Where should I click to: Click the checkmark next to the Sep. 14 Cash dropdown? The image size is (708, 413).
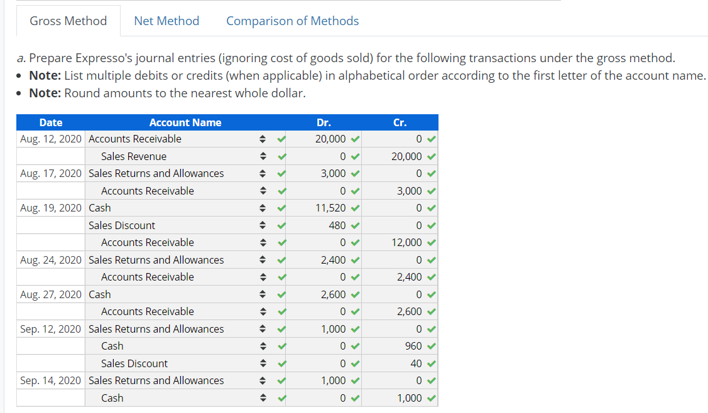pos(281,397)
